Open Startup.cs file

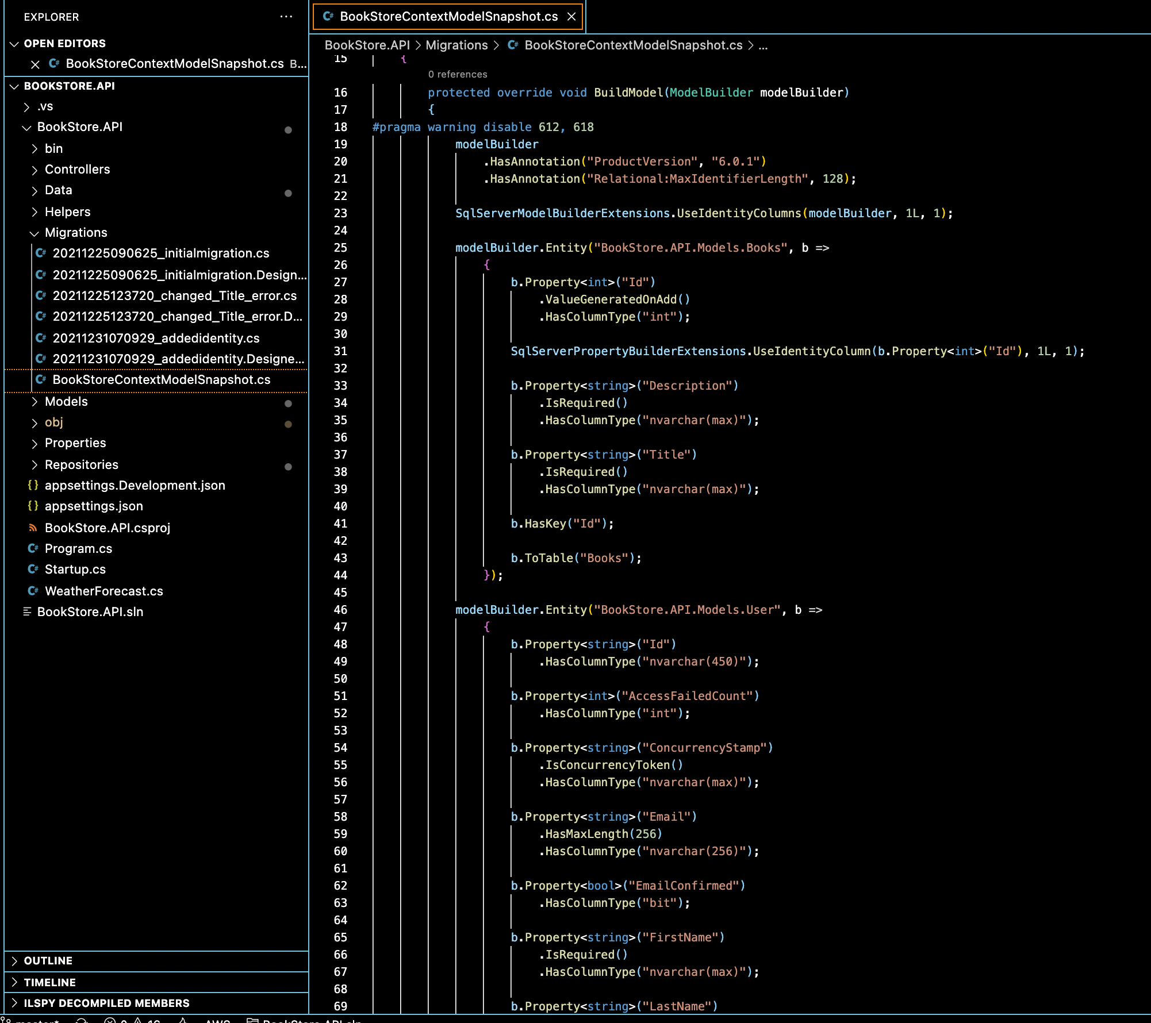75,569
